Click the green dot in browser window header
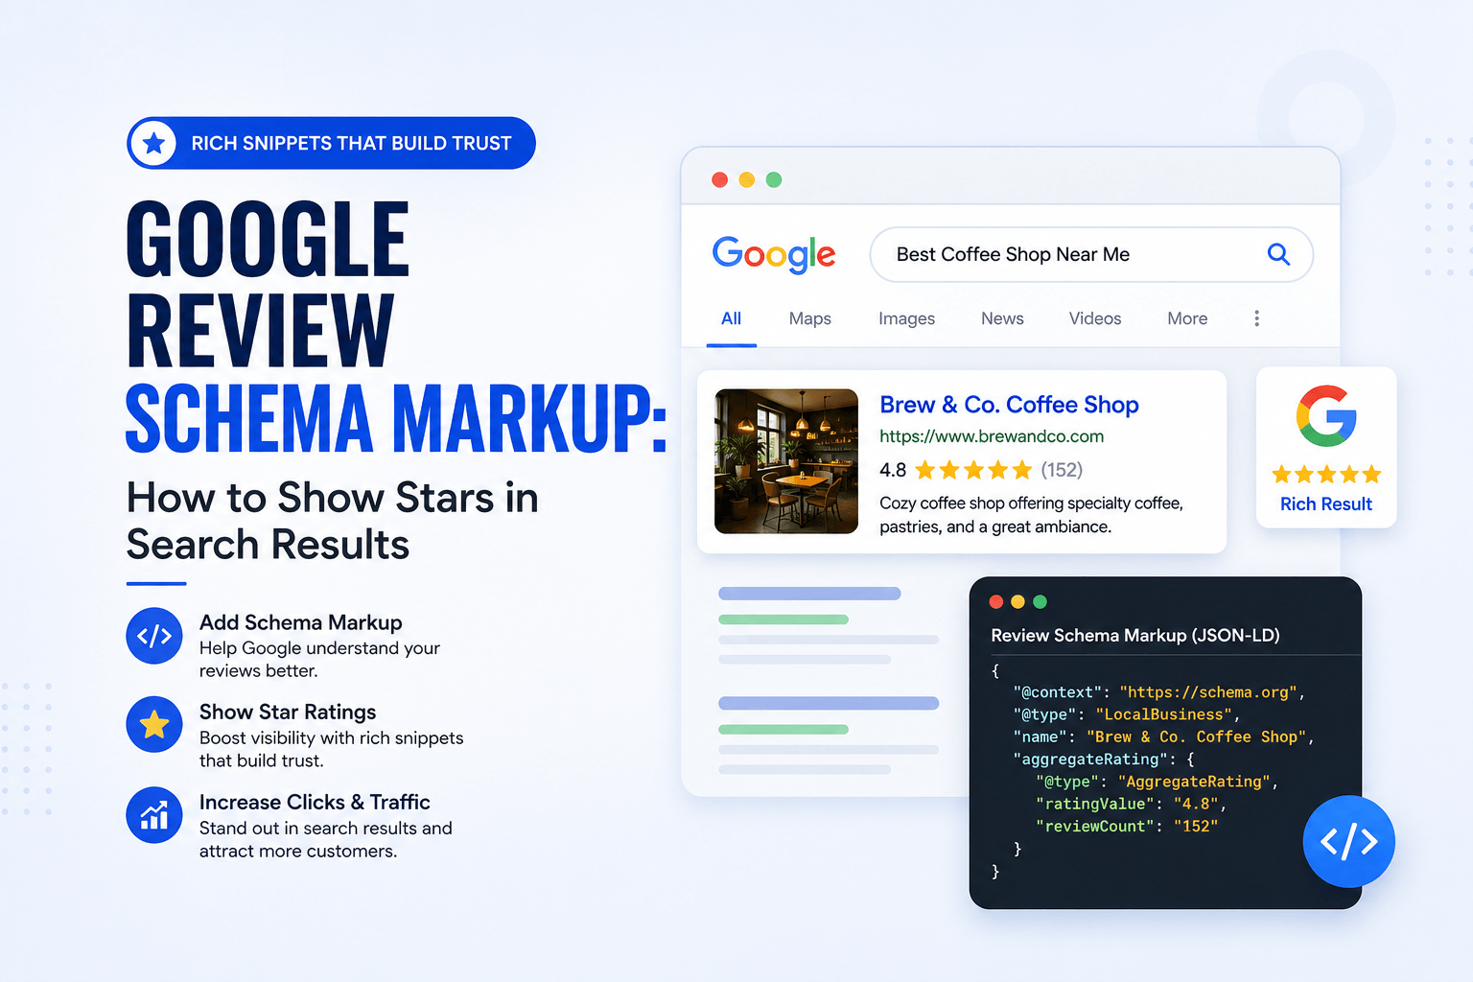The width and height of the screenshot is (1473, 982). (774, 179)
